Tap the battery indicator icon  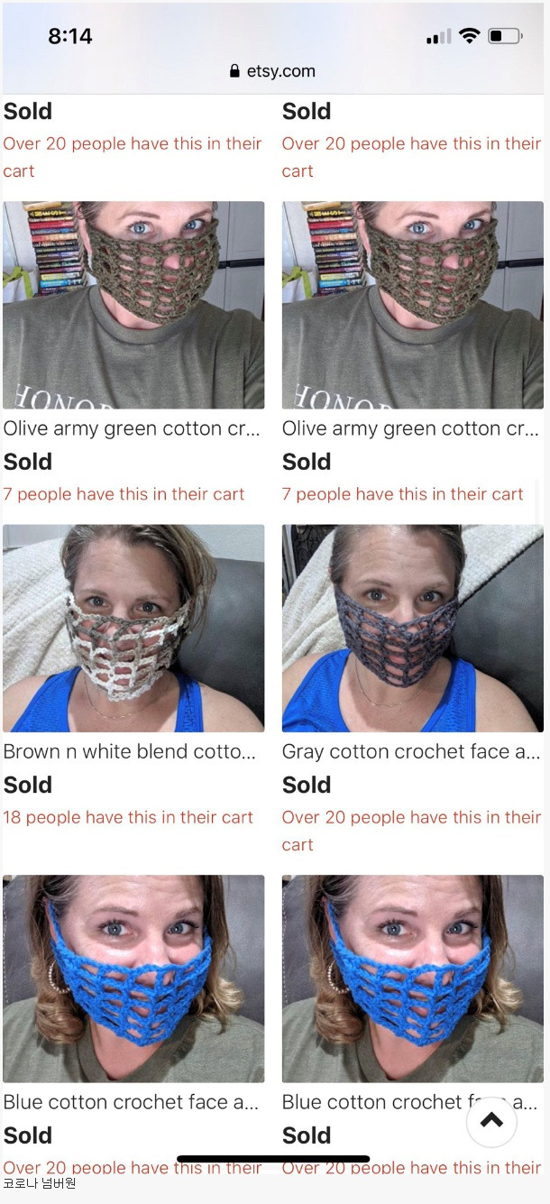point(505,36)
